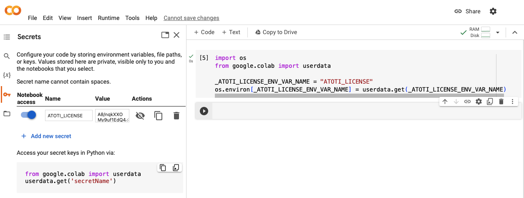Copy the ATOTI_LICENSE secret value
Viewport: 524px width, 198px height.
(x=159, y=116)
